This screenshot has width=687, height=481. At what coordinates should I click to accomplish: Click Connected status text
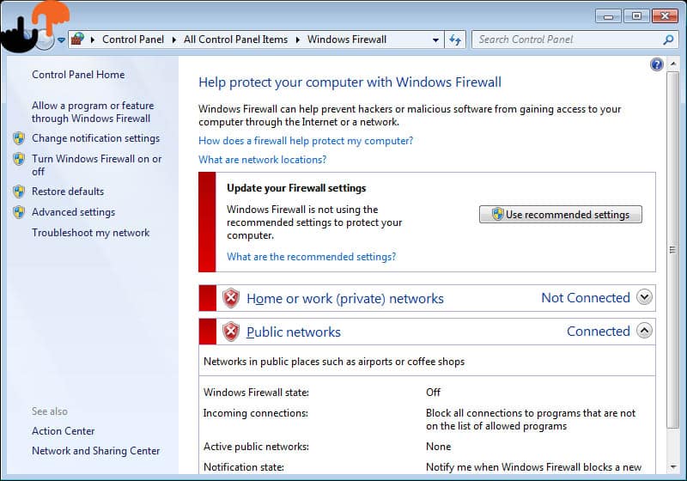pyautogui.click(x=598, y=331)
